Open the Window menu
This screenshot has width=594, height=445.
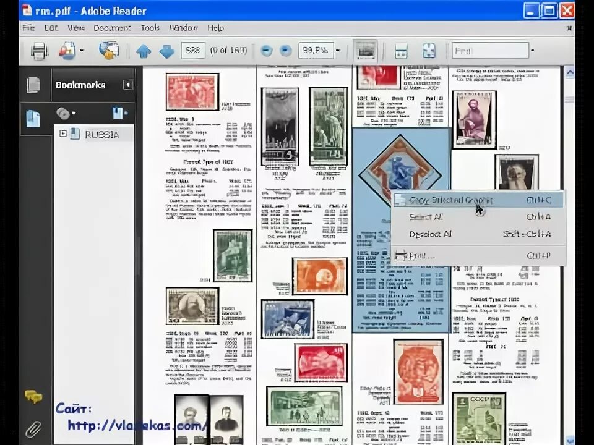pos(183,28)
